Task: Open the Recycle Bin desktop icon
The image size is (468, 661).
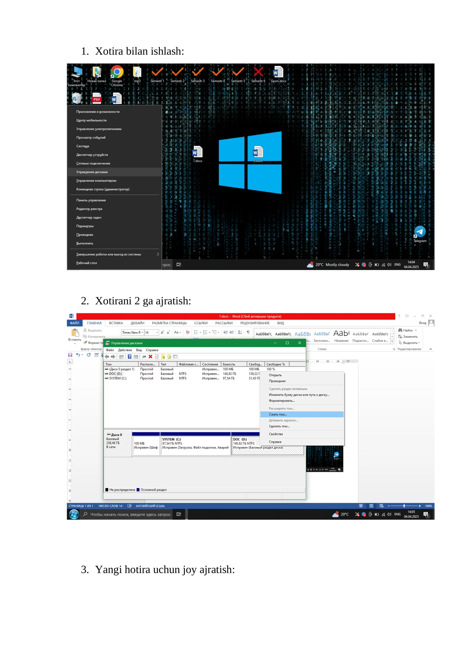Action: pyautogui.click(x=77, y=98)
